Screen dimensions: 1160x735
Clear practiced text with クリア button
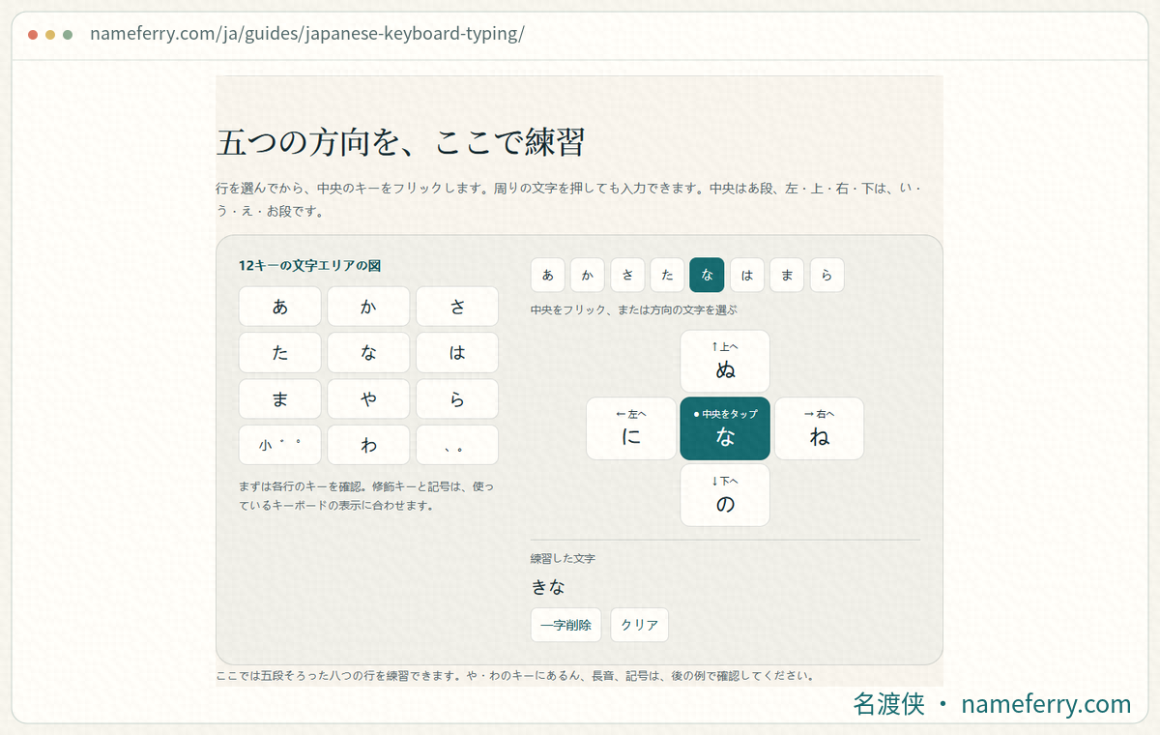click(639, 625)
